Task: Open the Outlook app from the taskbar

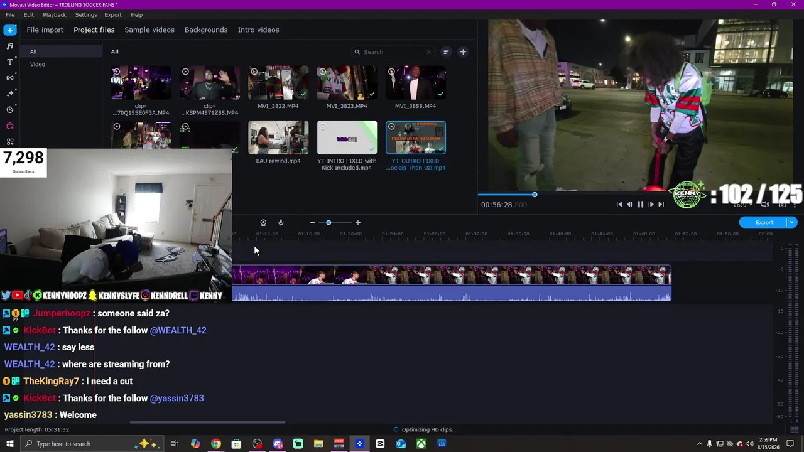Action: coord(401,444)
